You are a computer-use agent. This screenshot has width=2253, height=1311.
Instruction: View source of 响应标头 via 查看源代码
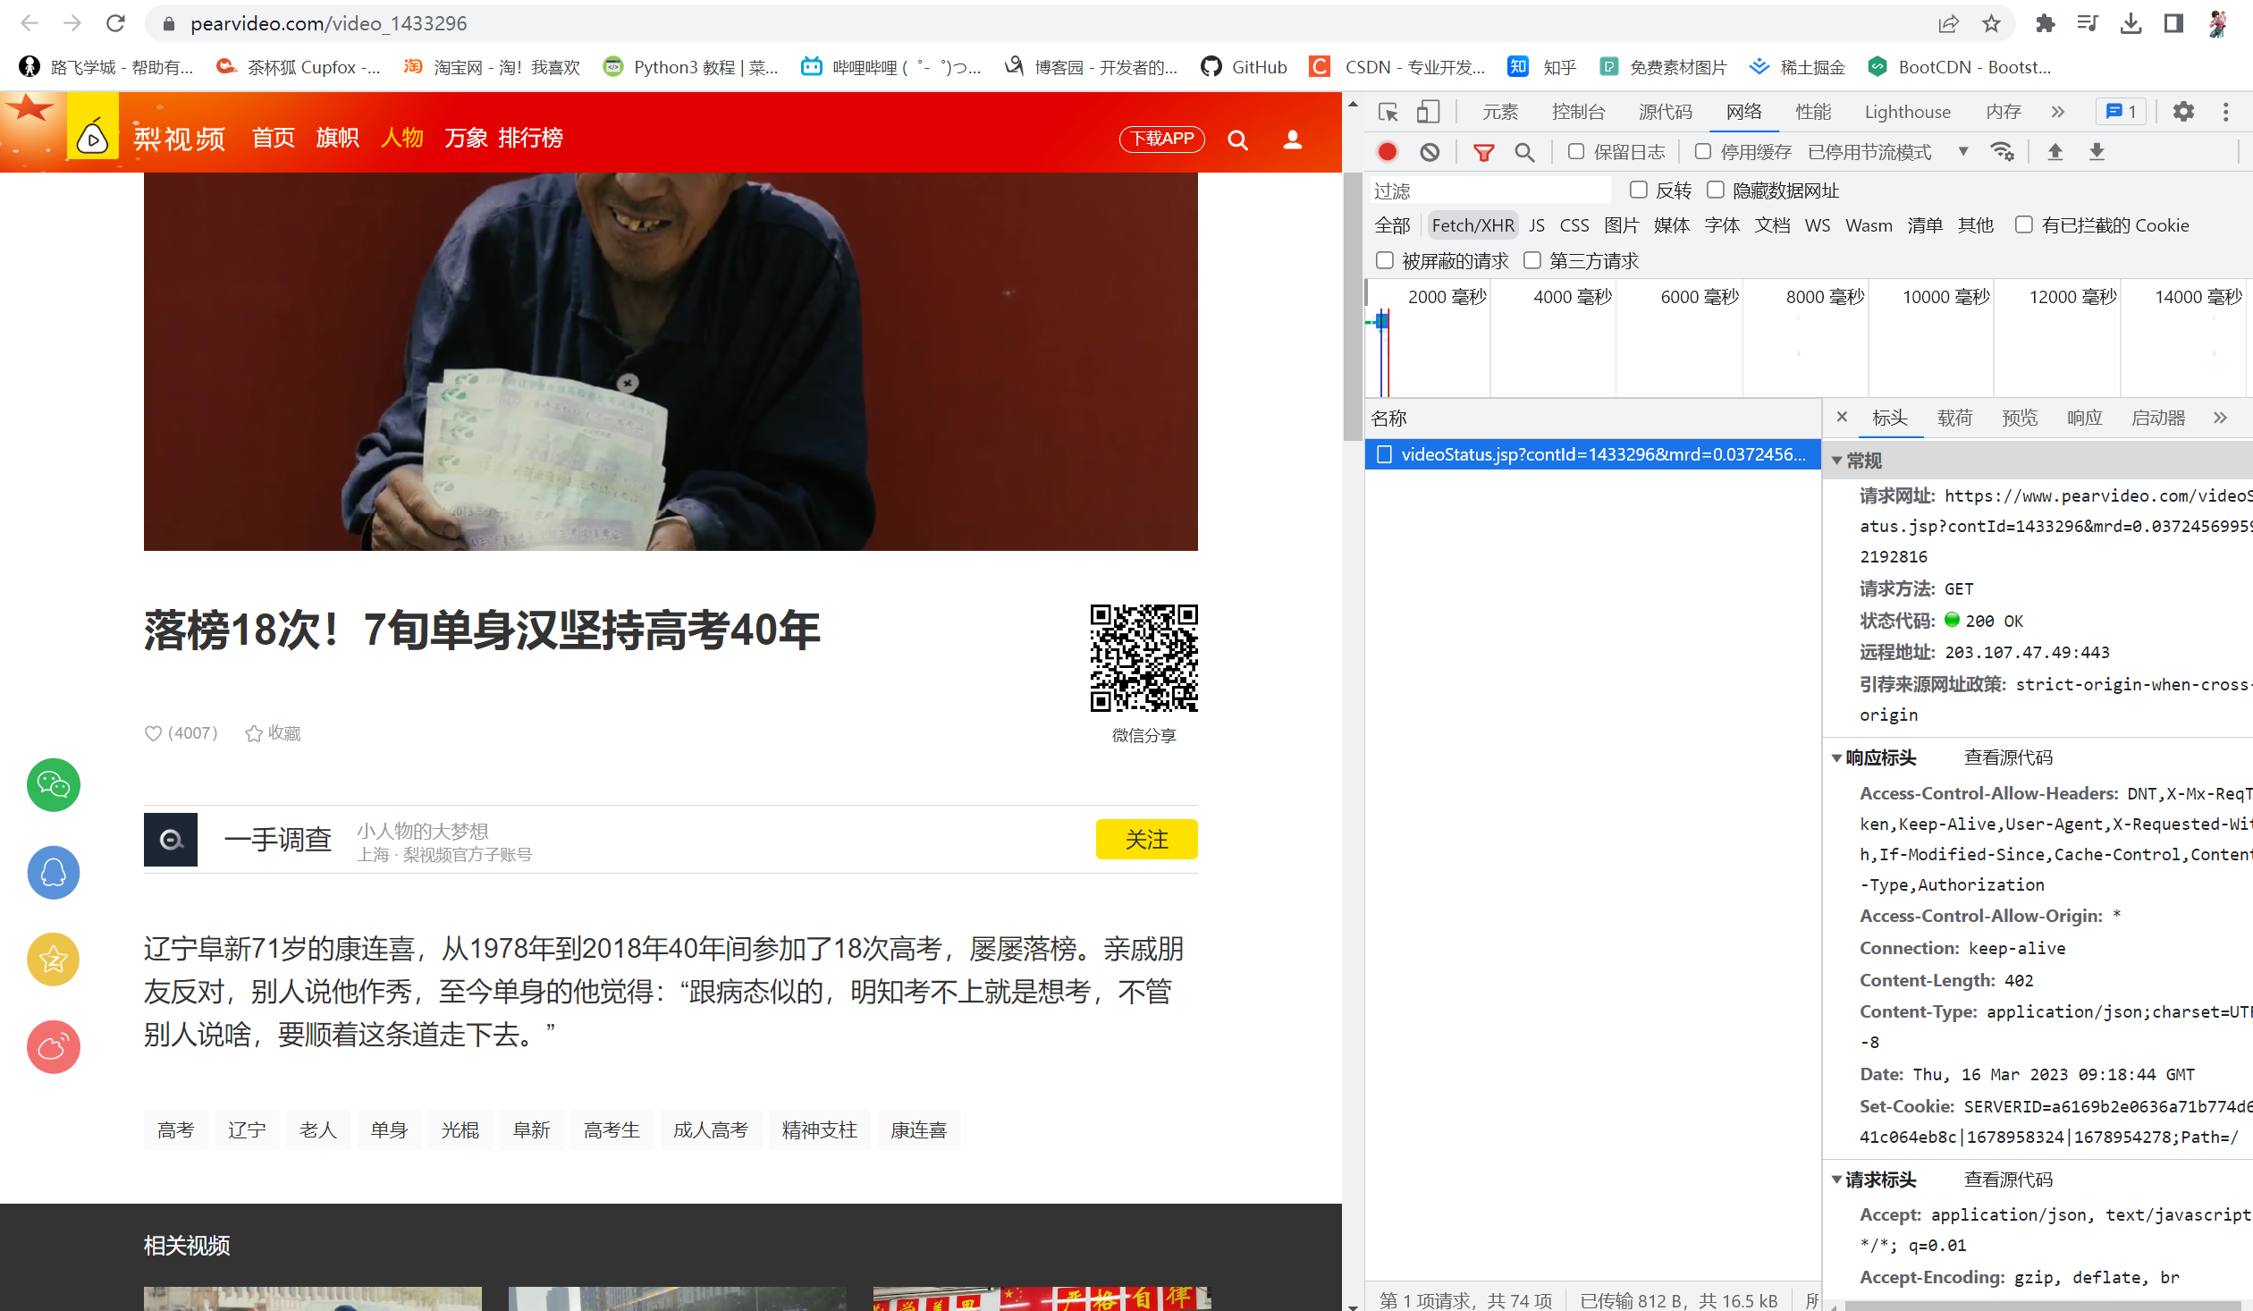(2008, 758)
